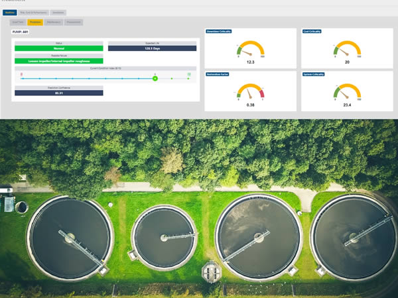Click the Restoration Factor label
398x298 pixels.
coord(218,74)
